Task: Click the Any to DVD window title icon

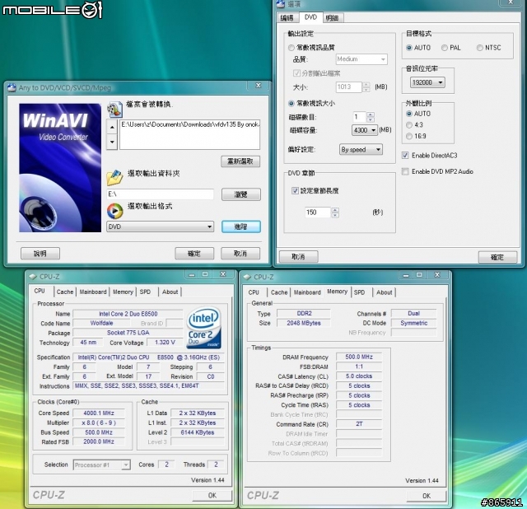Action: pyautogui.click(x=12, y=88)
